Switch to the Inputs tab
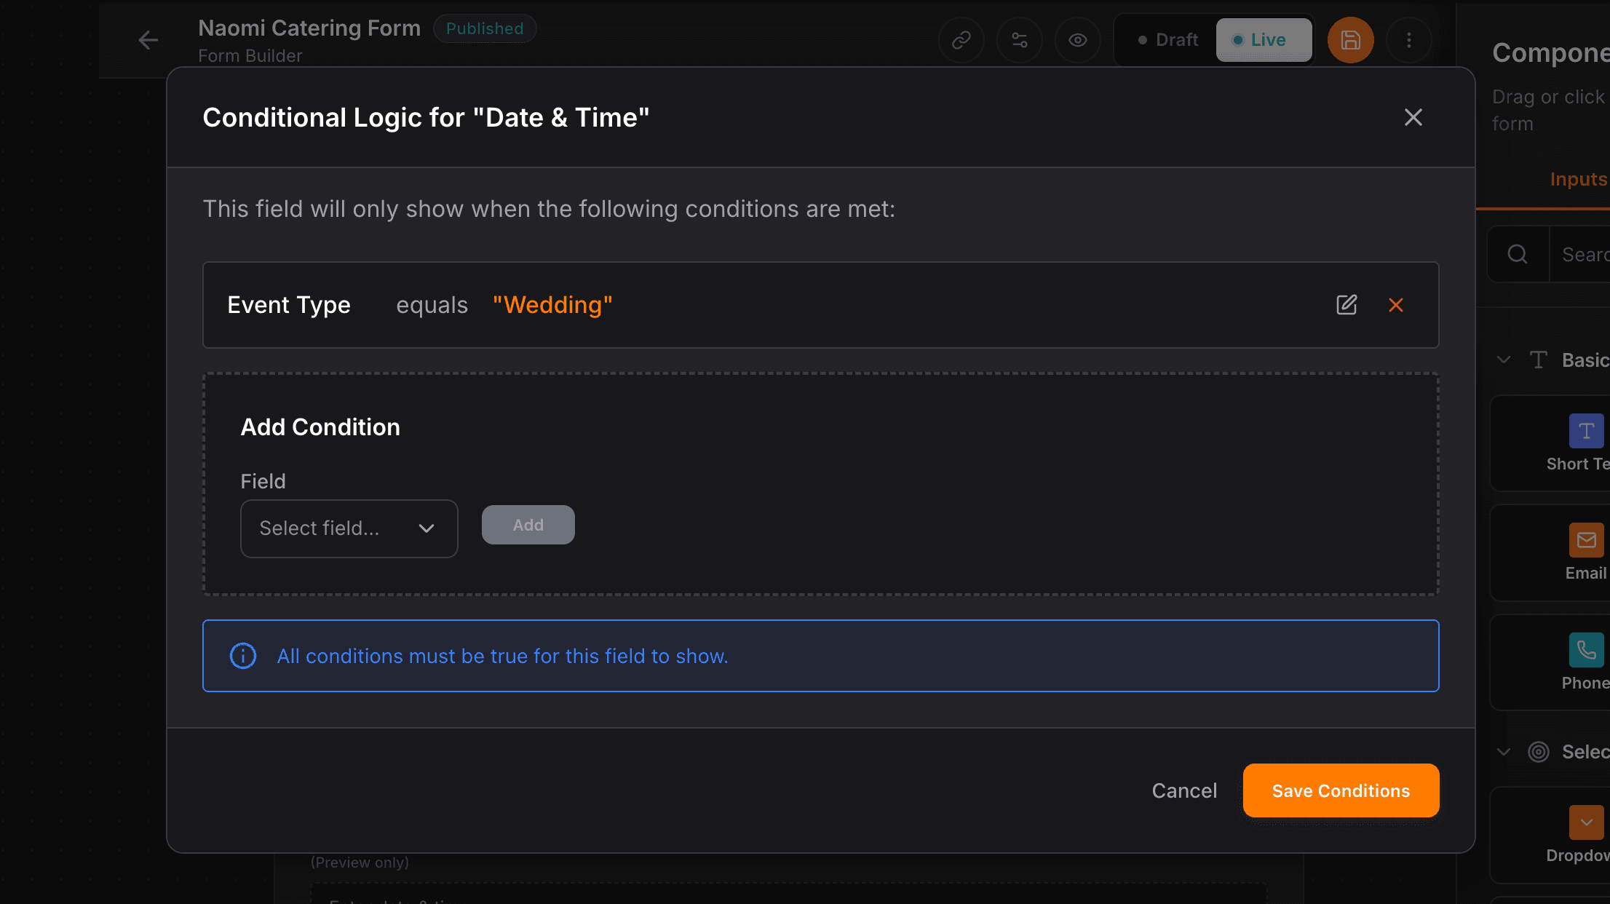The height and width of the screenshot is (904, 1610). pyautogui.click(x=1578, y=179)
